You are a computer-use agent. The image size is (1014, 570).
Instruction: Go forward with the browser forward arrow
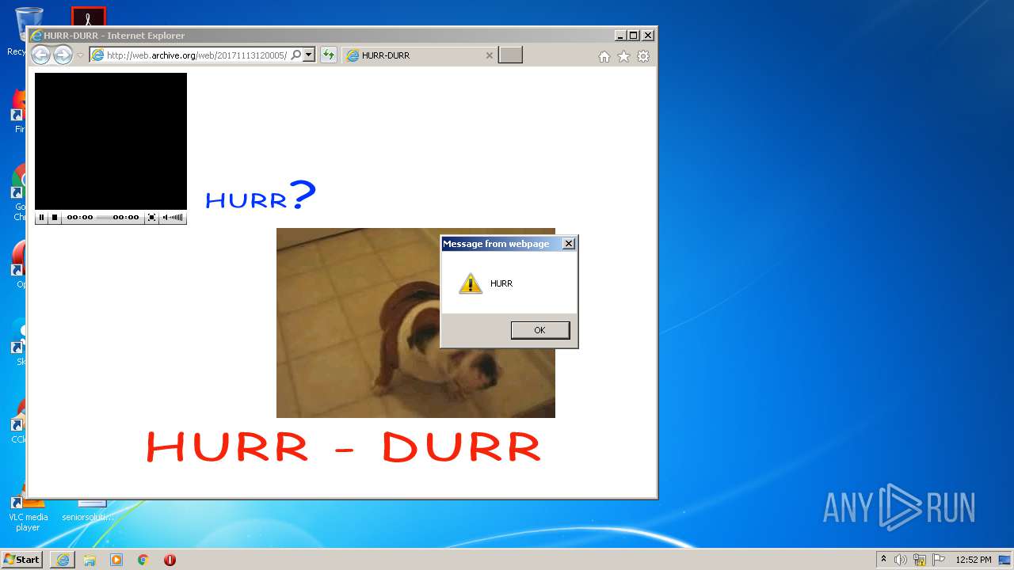pyautogui.click(x=63, y=55)
